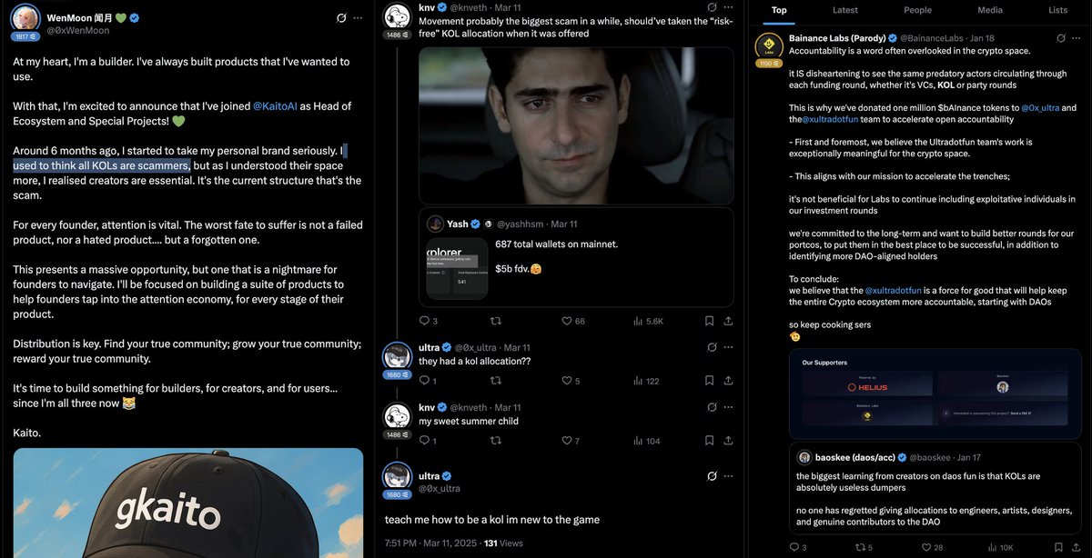Like knv's reply with 7 likes
Image resolution: width=1092 pixels, height=558 pixels.
571,441
